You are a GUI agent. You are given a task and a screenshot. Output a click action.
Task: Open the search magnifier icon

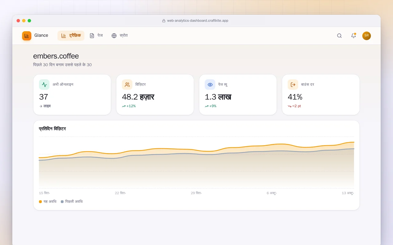(339, 36)
